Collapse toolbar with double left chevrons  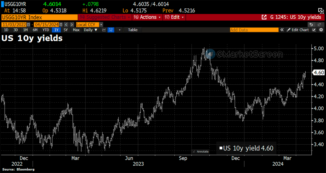pos(282,30)
